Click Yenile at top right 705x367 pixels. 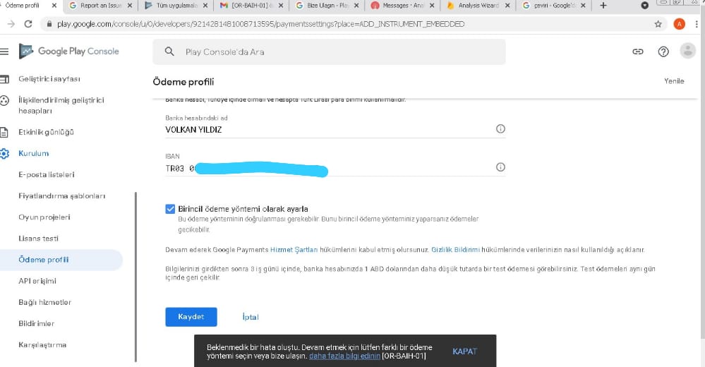pyautogui.click(x=674, y=81)
